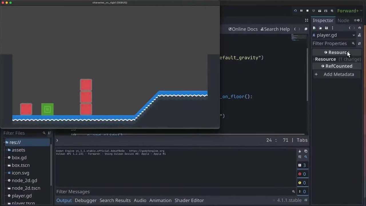Reload the played scene

click(295, 11)
